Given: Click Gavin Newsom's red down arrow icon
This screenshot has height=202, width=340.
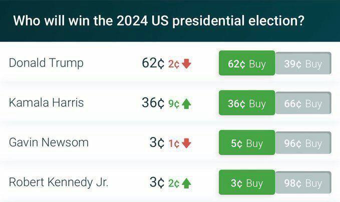Looking at the screenshot, I should [x=186, y=143].
